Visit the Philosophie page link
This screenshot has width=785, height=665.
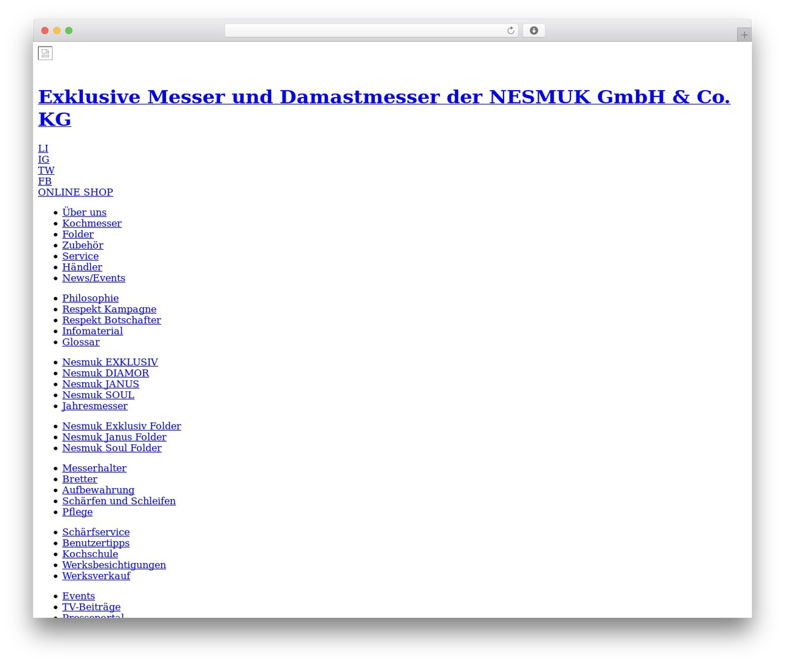[x=90, y=299]
